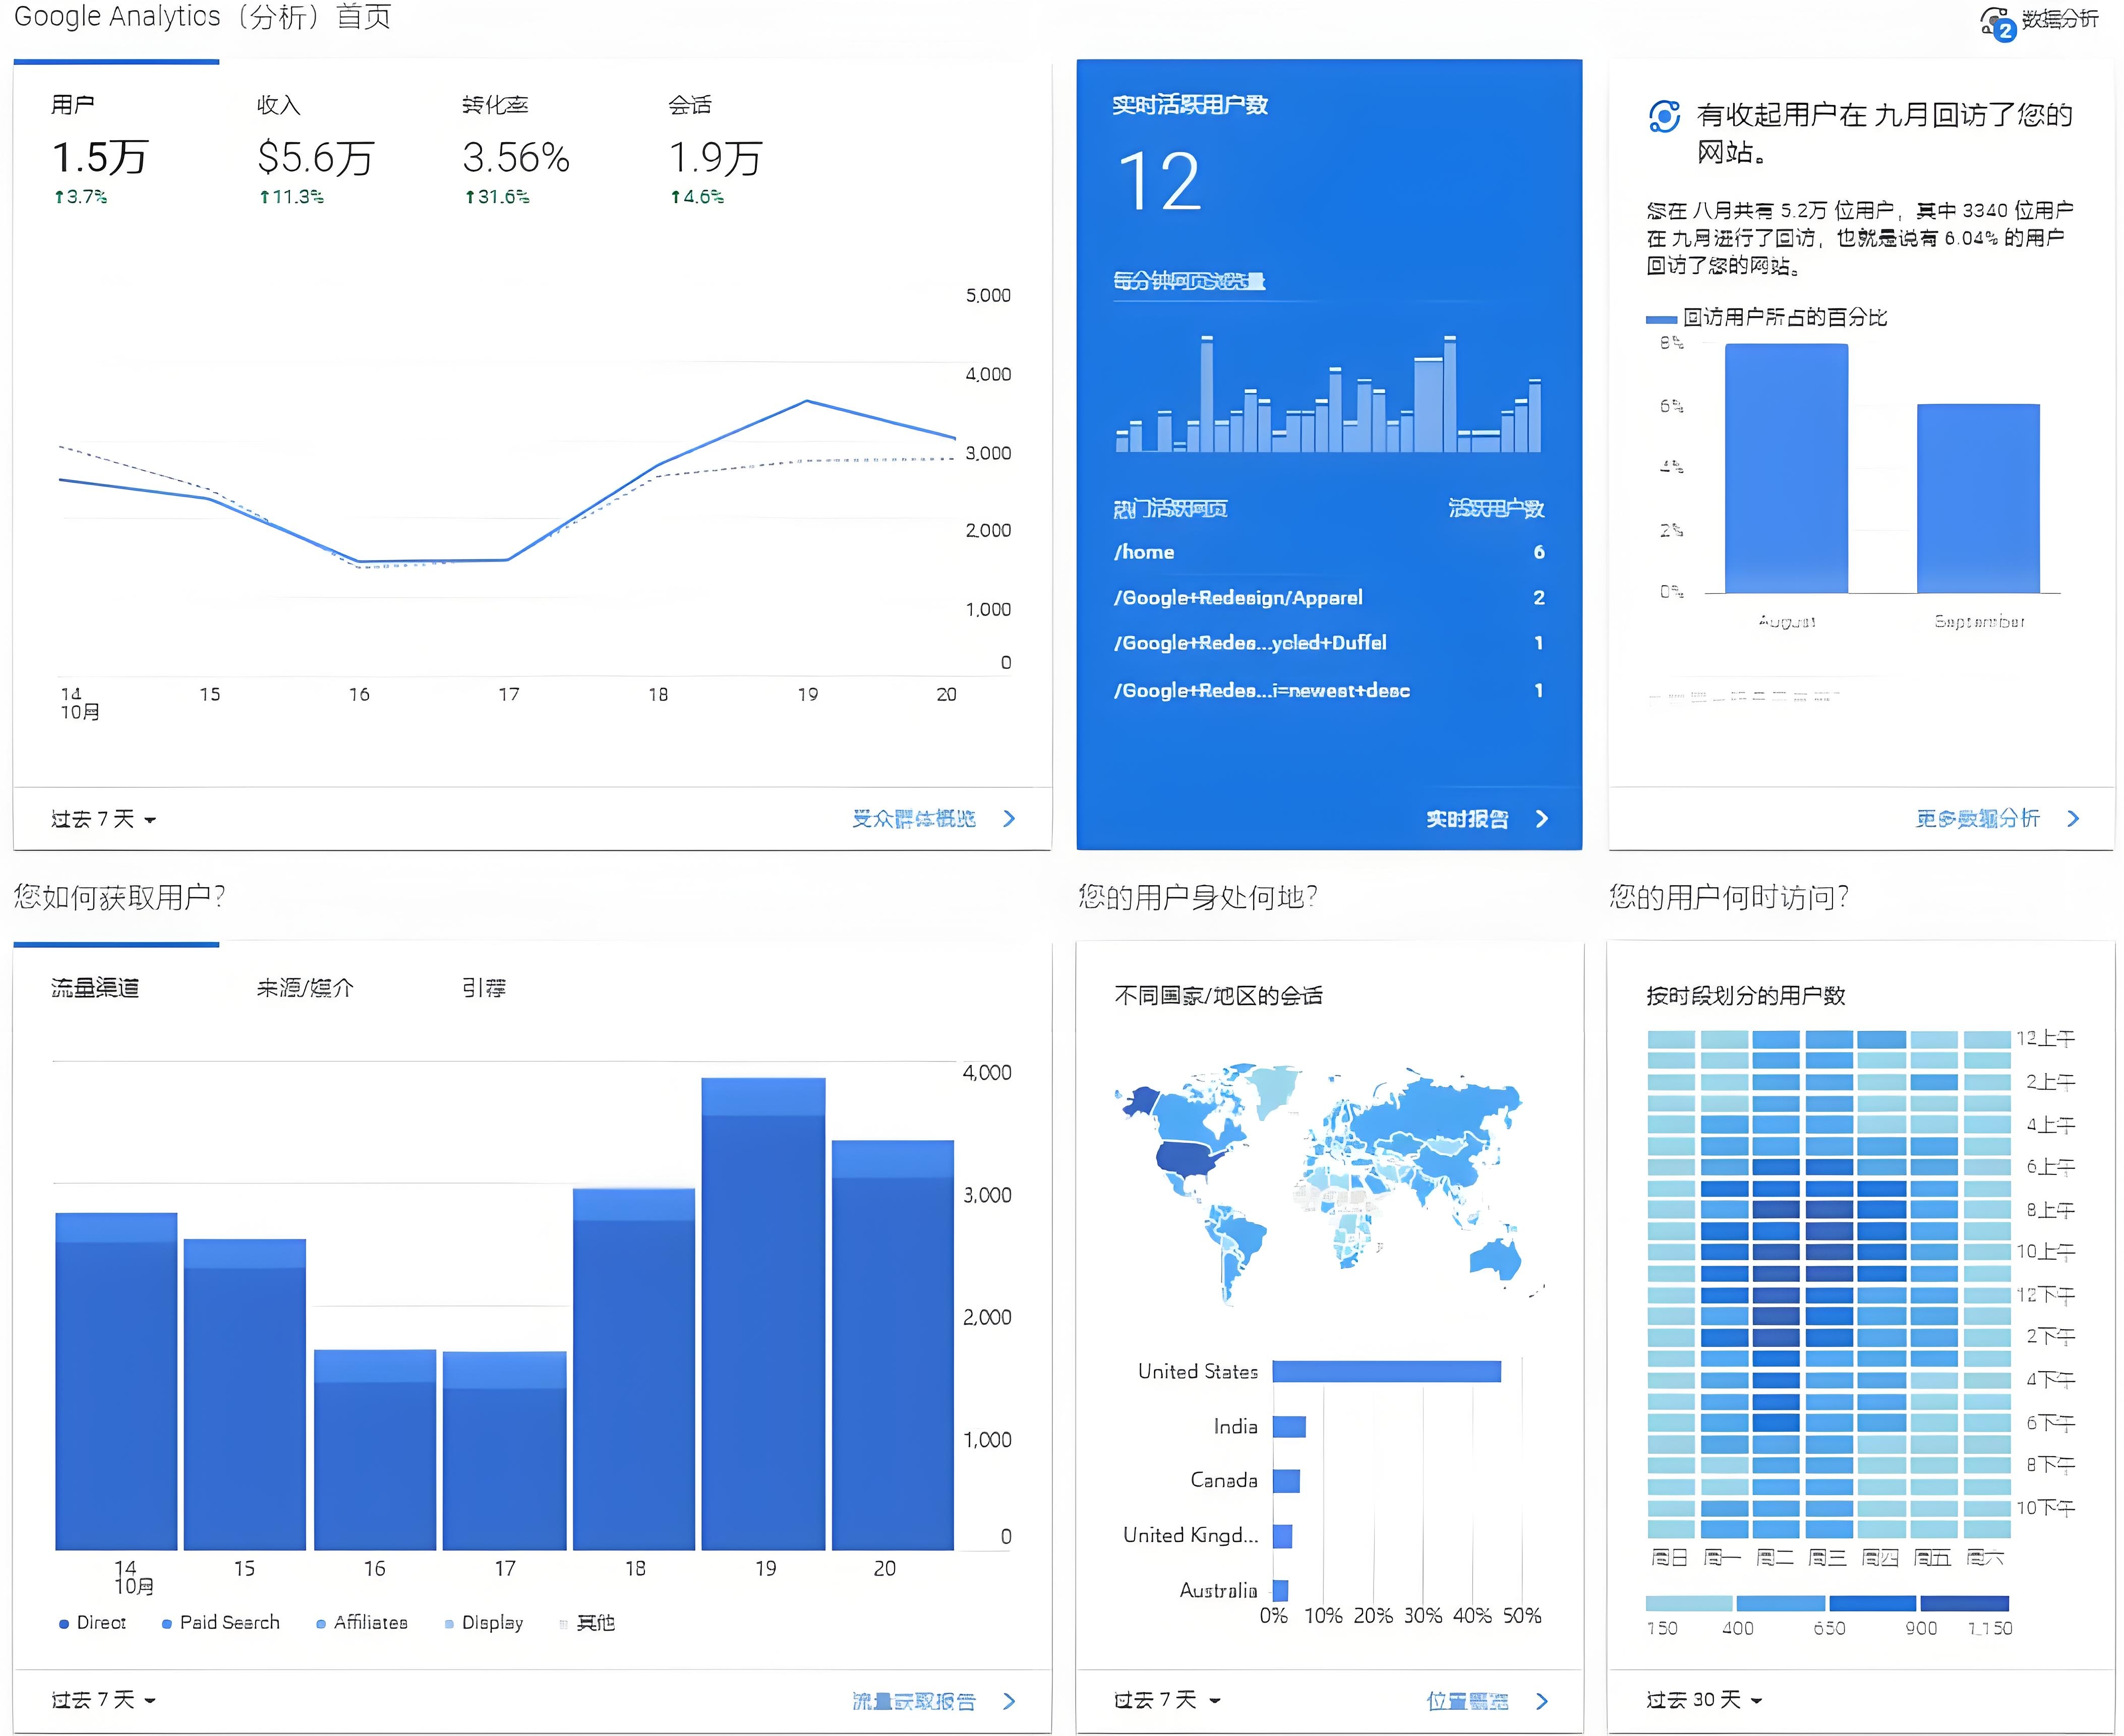
Task: Click the insights swirl icon beside return-visitor headline
Action: pyautogui.click(x=1664, y=117)
